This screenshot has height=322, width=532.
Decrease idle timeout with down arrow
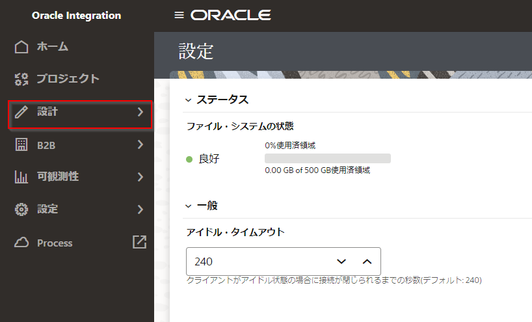click(341, 262)
